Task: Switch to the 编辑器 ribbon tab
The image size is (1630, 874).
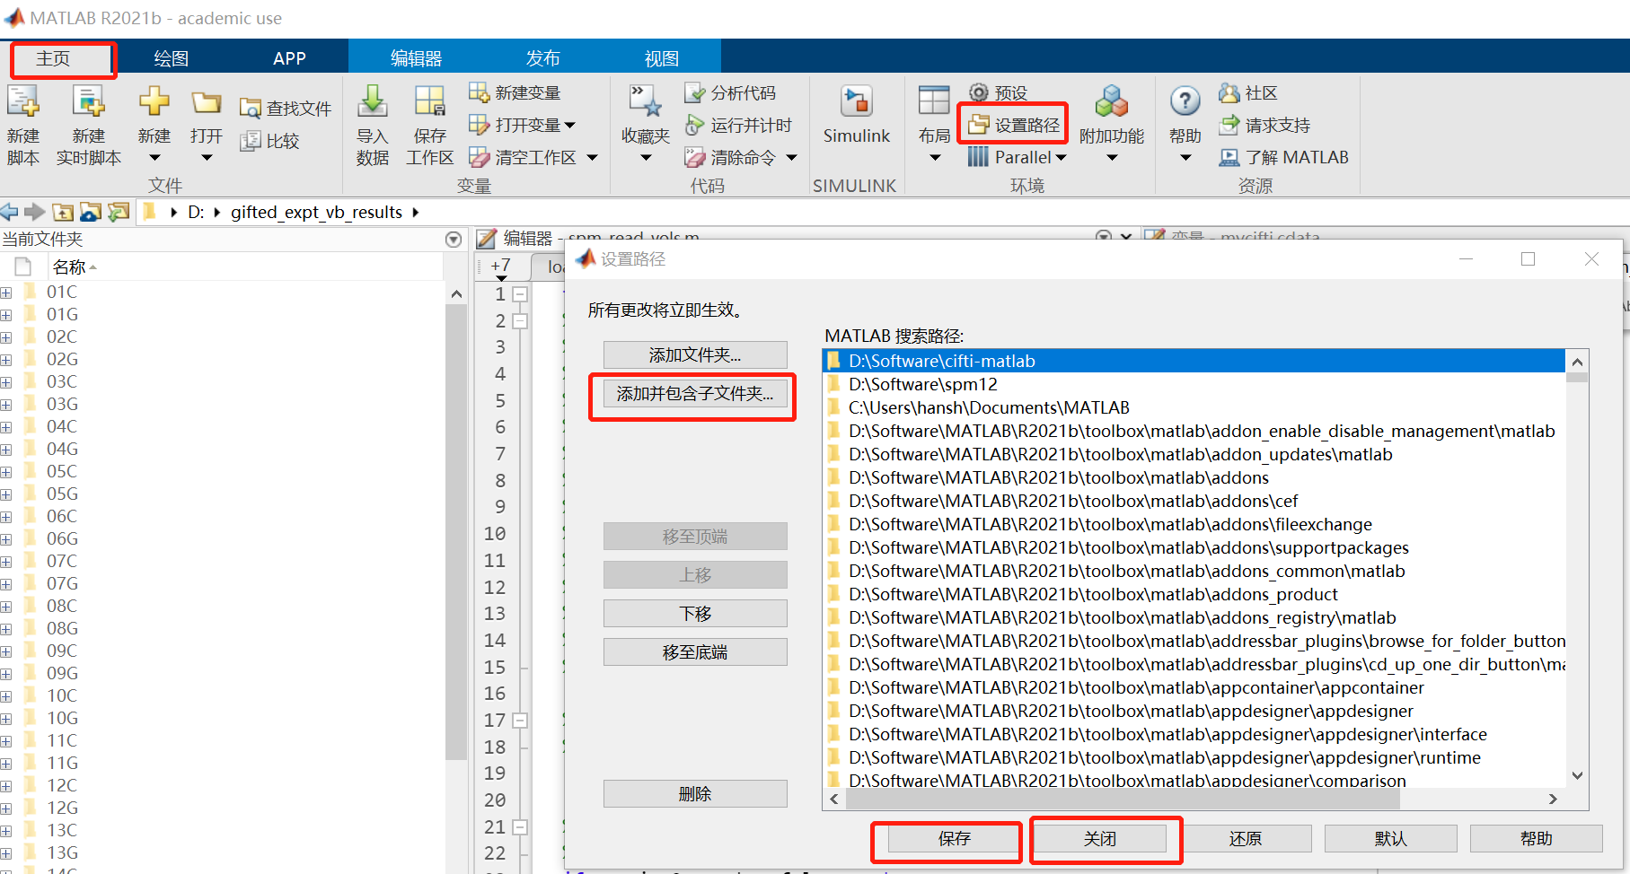Action: [414, 57]
